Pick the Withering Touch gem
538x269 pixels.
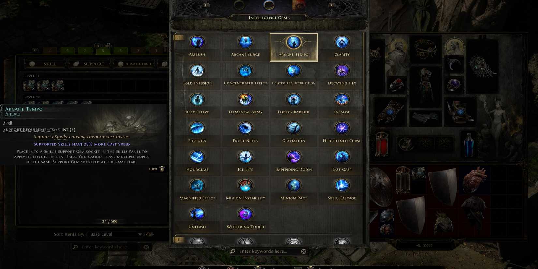click(245, 219)
